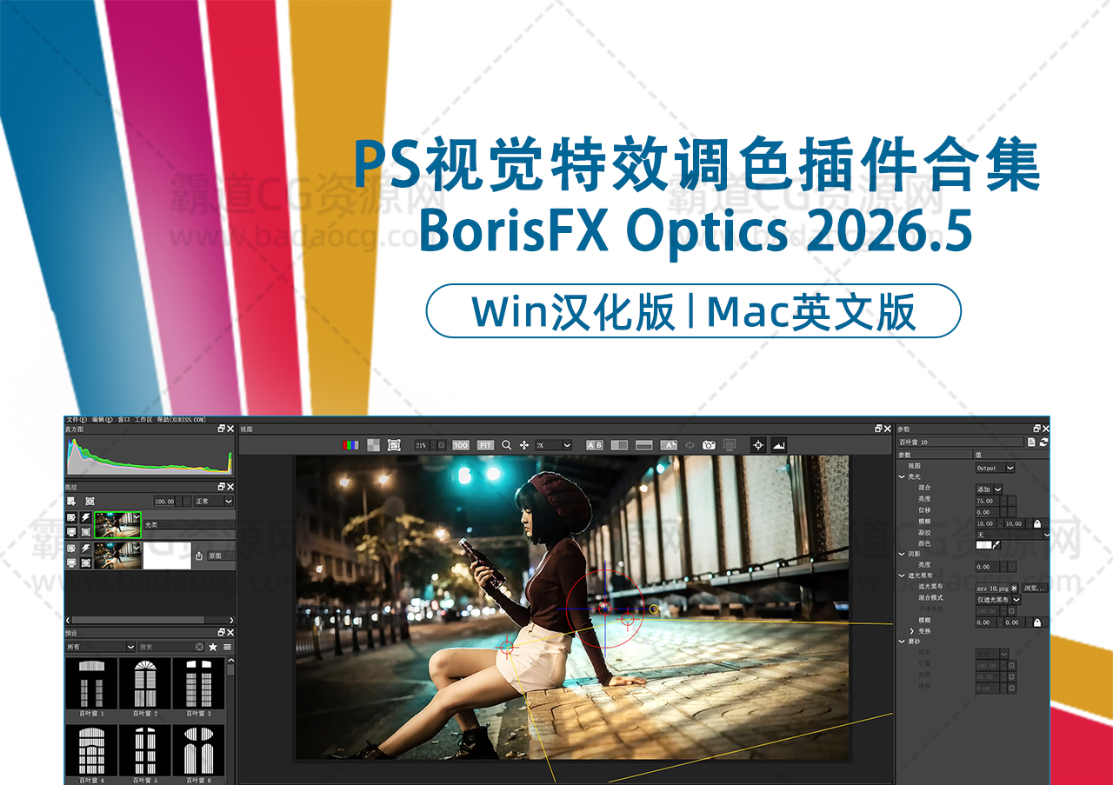Screen dimensions: 1113x785
Task: Show the RGB channels view icon
Action: coord(350,445)
